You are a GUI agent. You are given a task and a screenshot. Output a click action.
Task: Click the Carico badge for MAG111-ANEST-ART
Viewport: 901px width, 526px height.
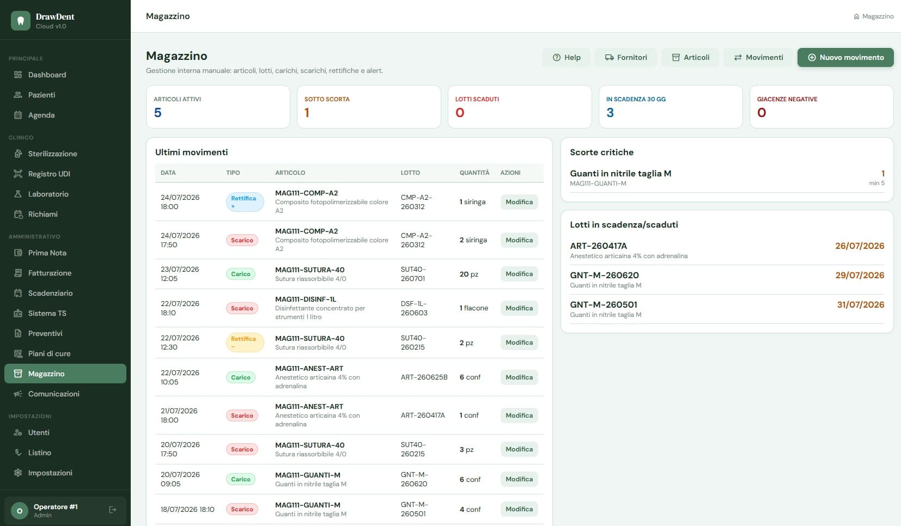coord(241,377)
